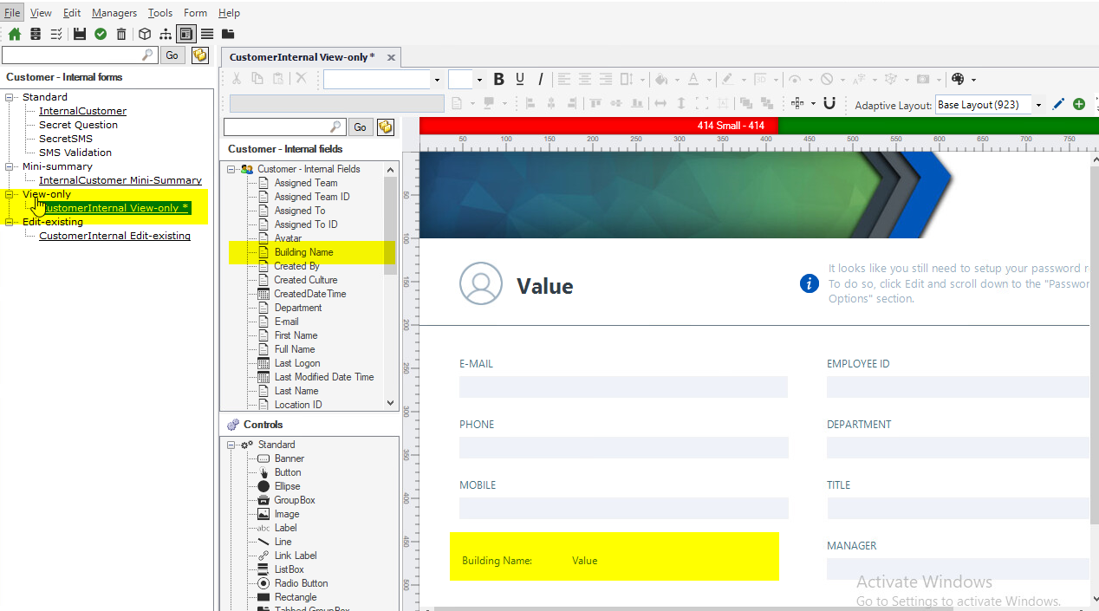Open the Managers menu

coord(114,13)
